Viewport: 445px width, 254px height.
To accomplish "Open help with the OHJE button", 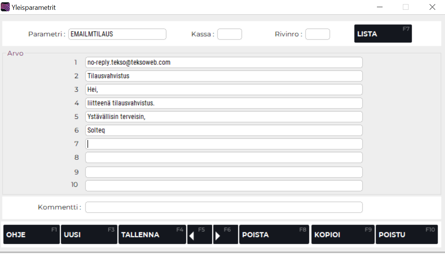I will (x=31, y=234).
